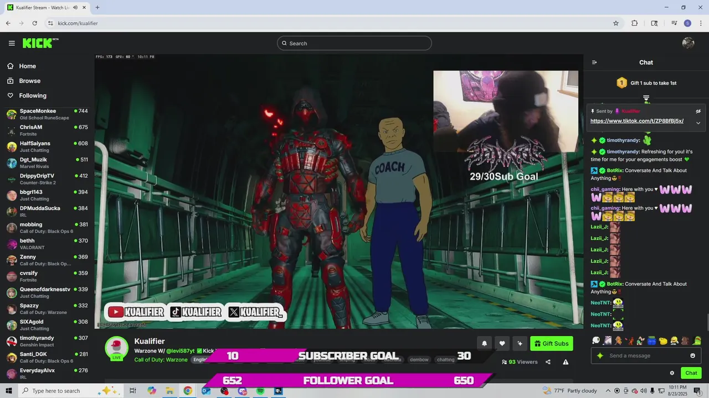
Task: Click the Call of Duty: Warzone category link
Action: click(161, 360)
